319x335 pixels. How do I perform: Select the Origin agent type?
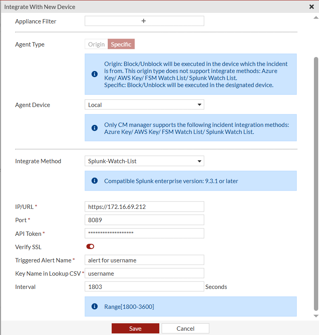[x=96, y=44]
